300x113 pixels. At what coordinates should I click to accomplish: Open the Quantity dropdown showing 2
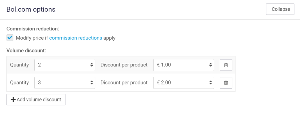click(x=62, y=65)
